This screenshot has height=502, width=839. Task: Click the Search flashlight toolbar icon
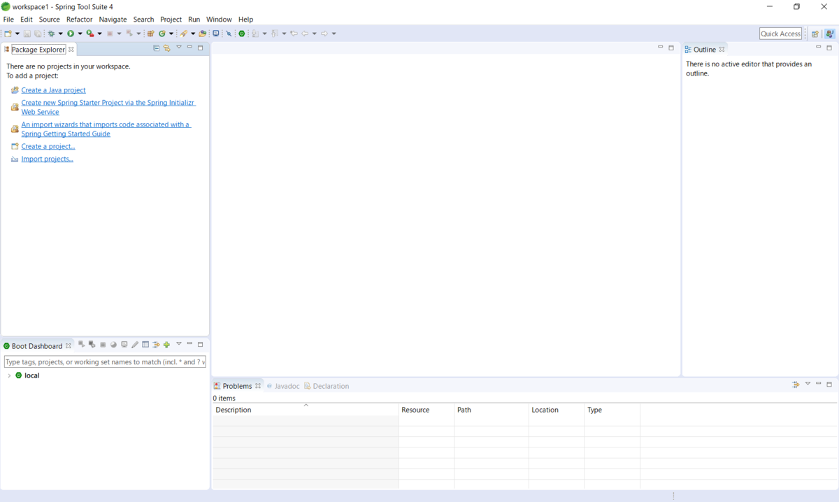tap(183, 34)
